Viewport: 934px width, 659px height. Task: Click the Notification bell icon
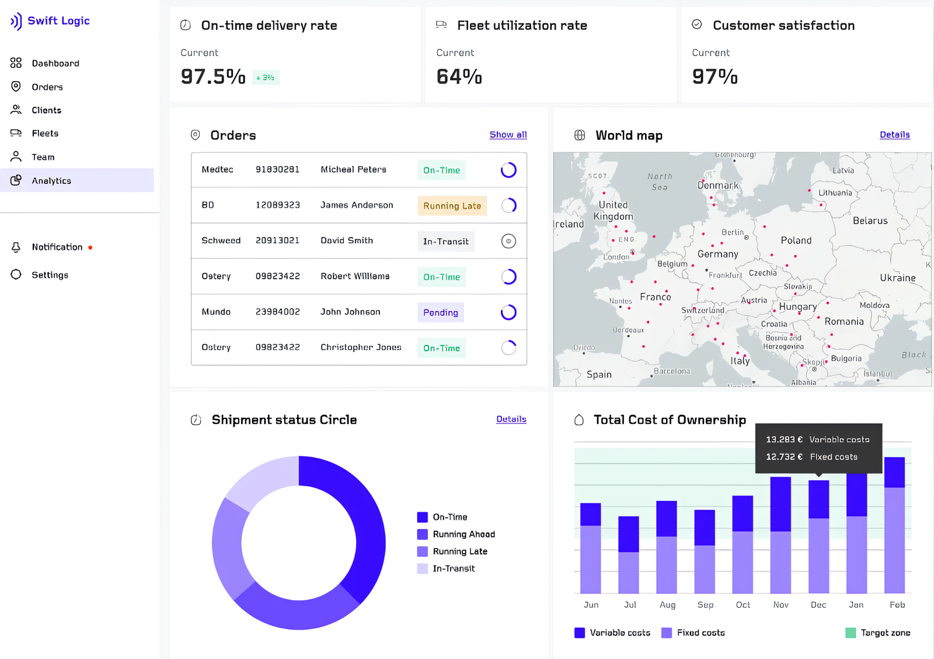(x=16, y=247)
